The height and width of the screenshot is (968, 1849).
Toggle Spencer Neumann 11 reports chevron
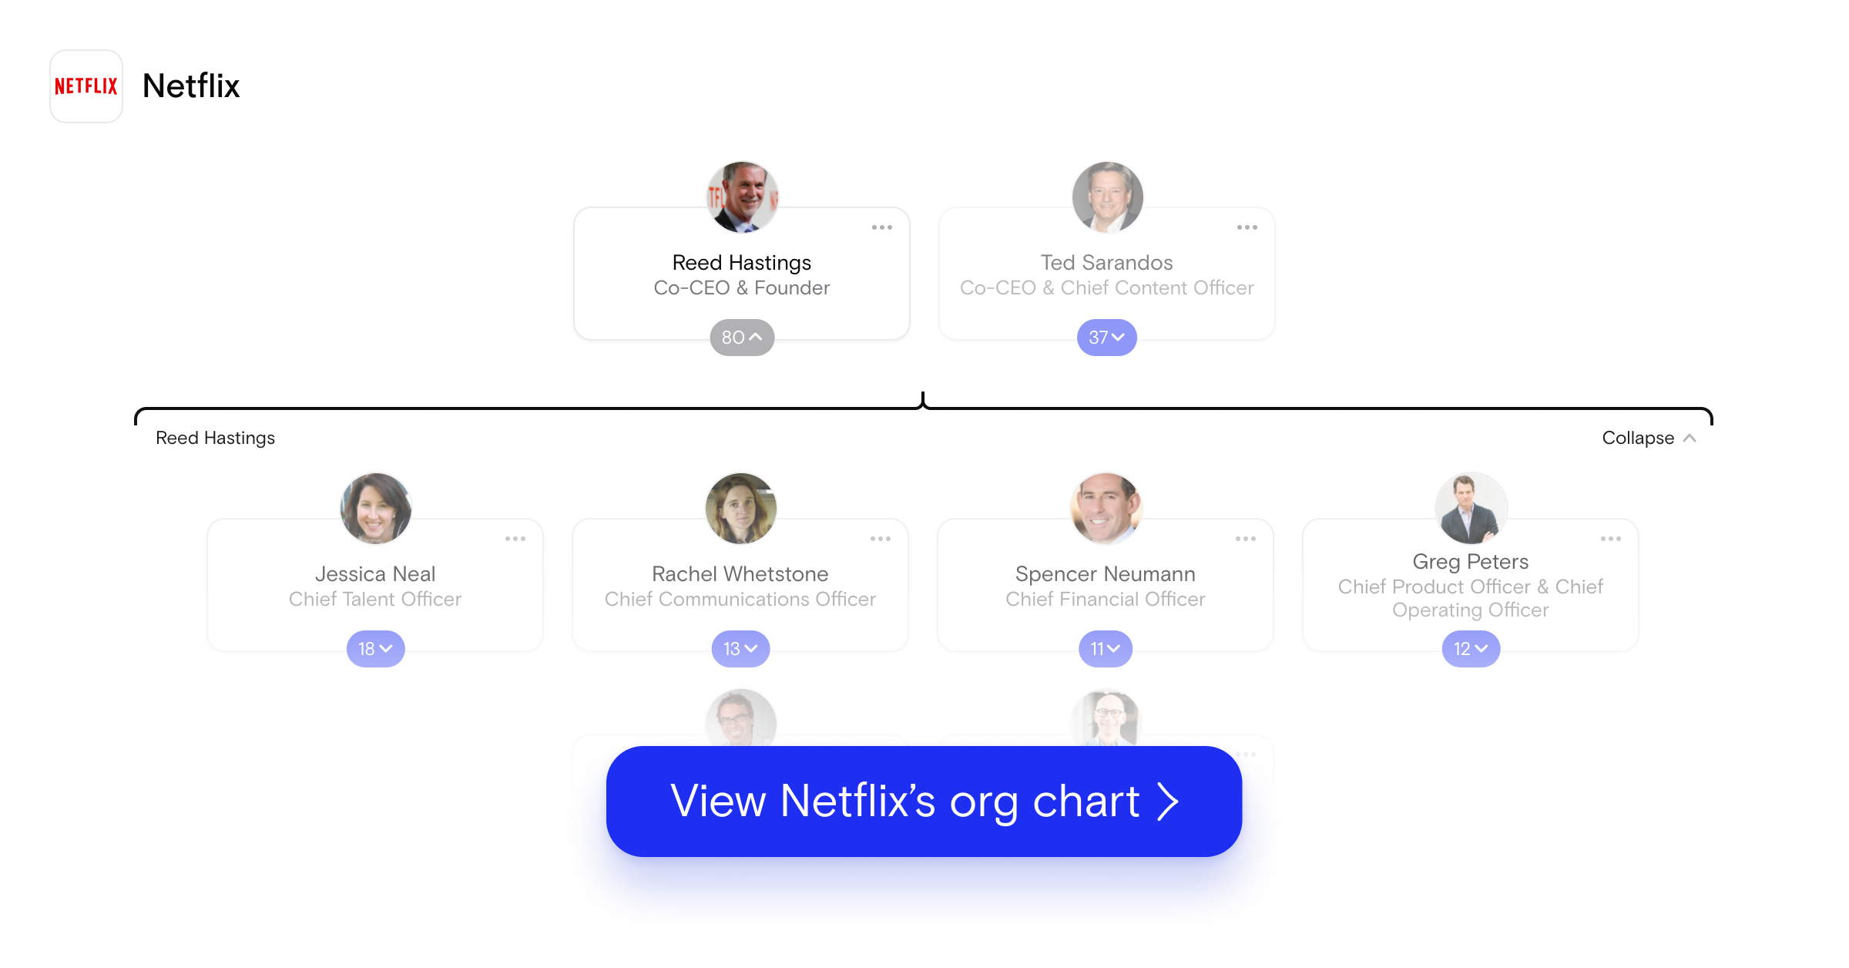pos(1102,649)
